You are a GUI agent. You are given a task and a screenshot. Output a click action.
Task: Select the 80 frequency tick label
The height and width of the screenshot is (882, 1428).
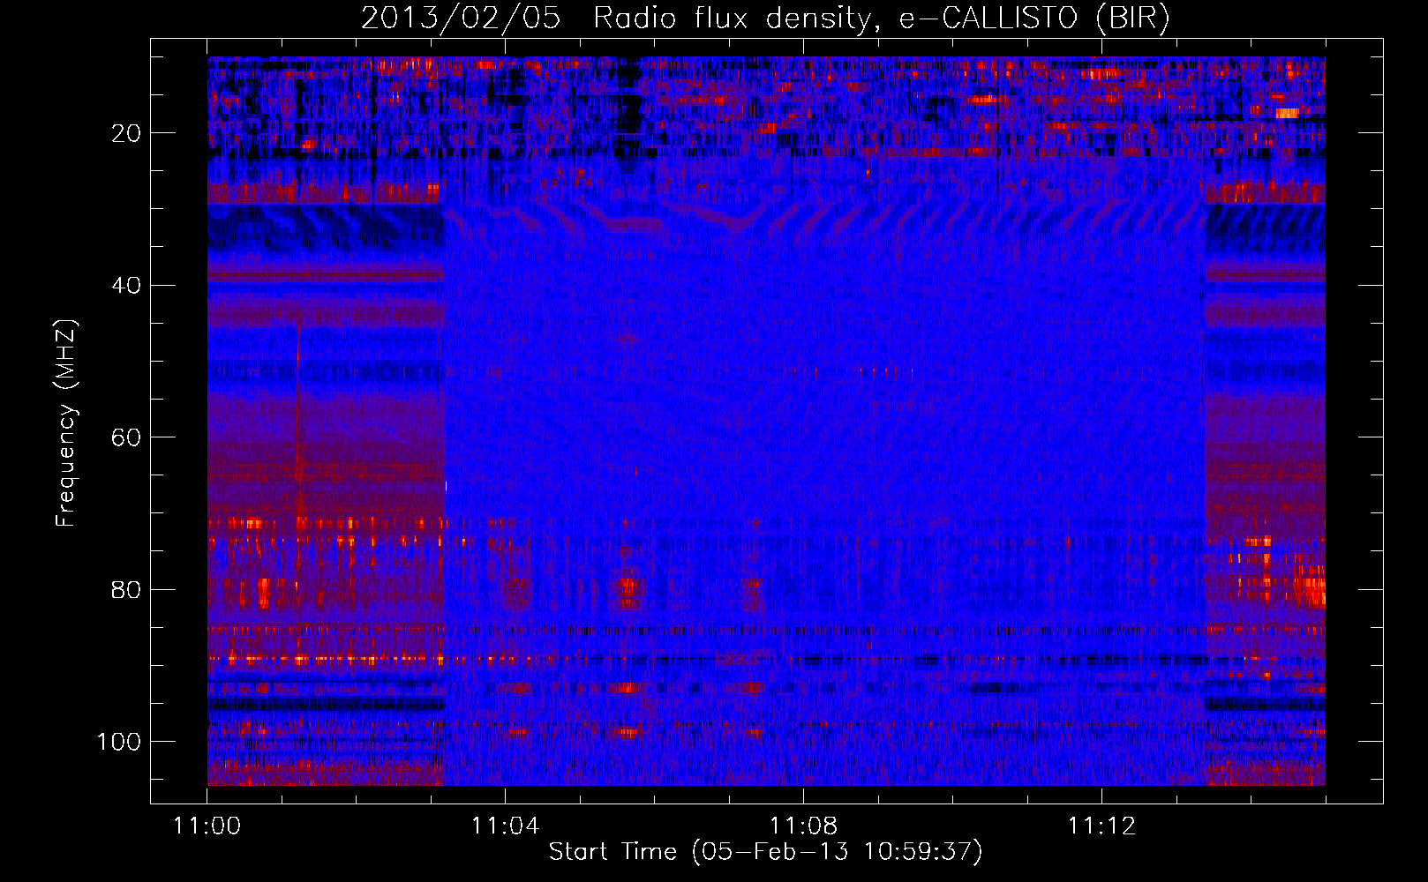tap(127, 589)
